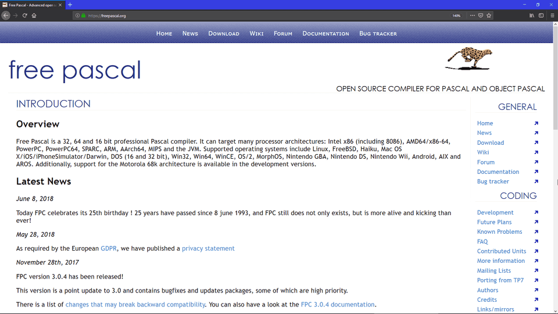
Task: Click the Development sidebar link
Action: coord(495,213)
